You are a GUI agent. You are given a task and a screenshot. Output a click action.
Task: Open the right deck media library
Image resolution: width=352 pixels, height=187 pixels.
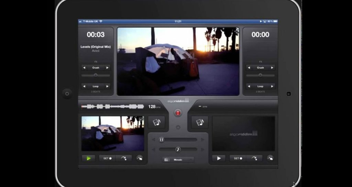200,122
